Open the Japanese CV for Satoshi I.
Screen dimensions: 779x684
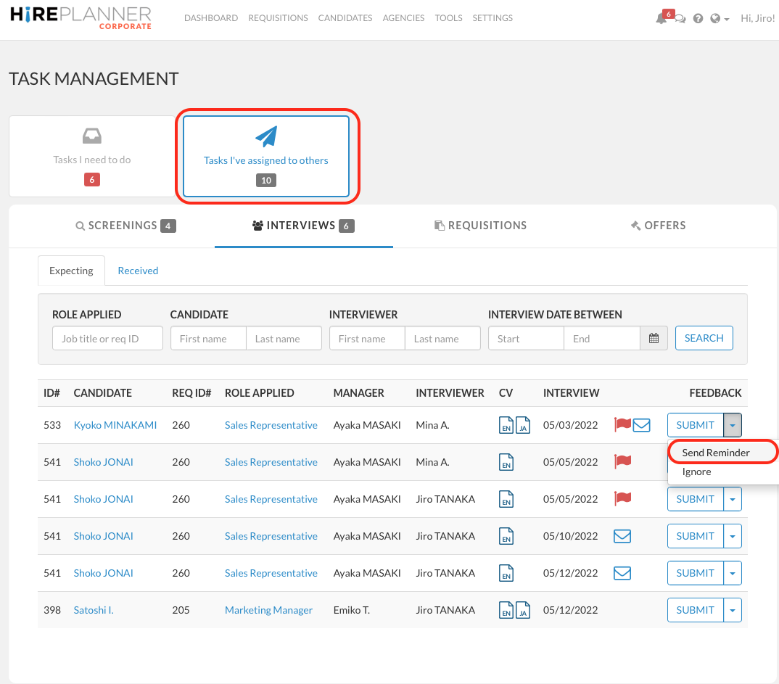(522, 610)
